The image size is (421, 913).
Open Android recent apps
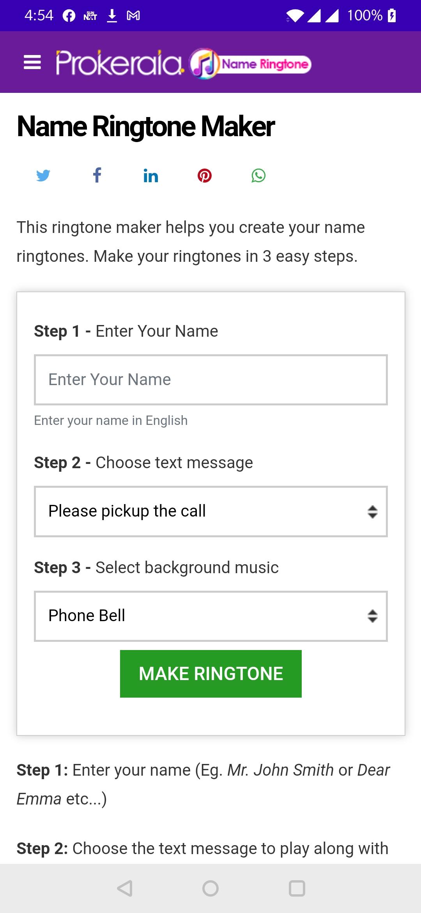coord(297,888)
